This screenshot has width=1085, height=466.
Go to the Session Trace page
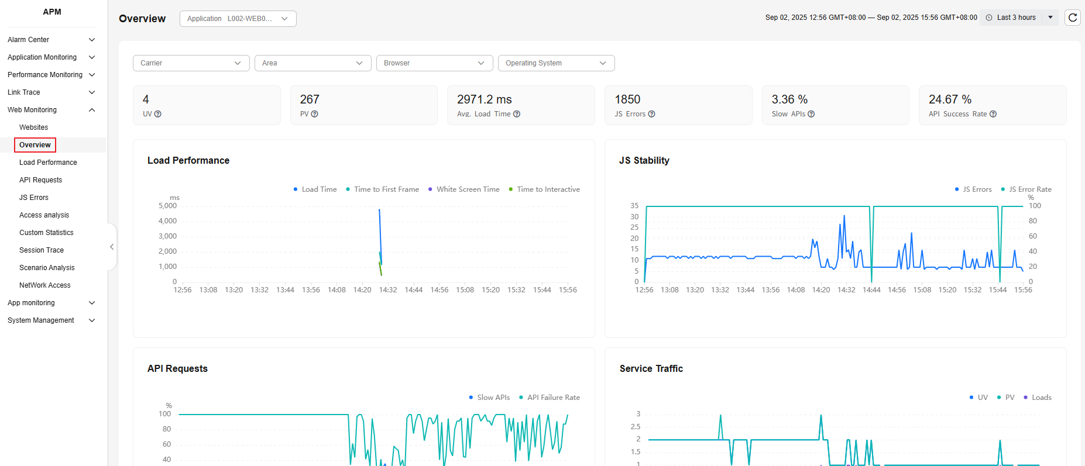(42, 250)
